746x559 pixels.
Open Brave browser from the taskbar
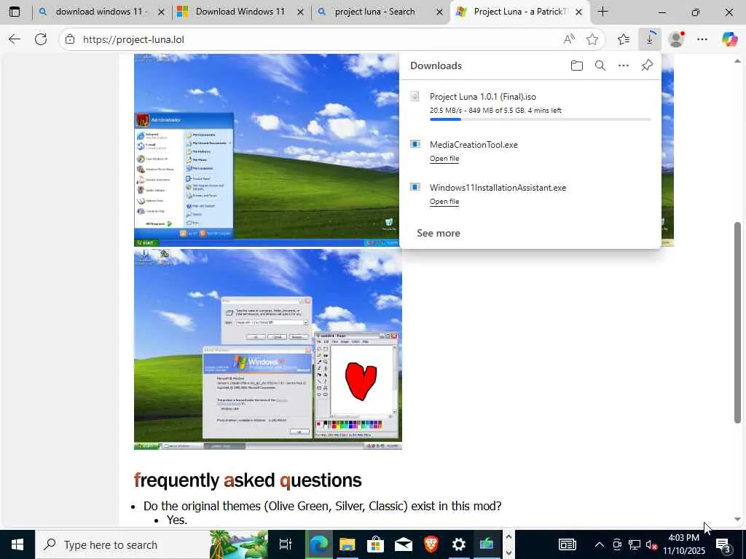pos(431,544)
